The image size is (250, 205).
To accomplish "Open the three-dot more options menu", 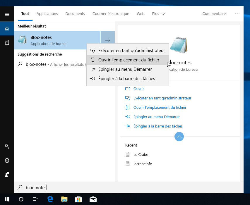I will tap(237, 13).
